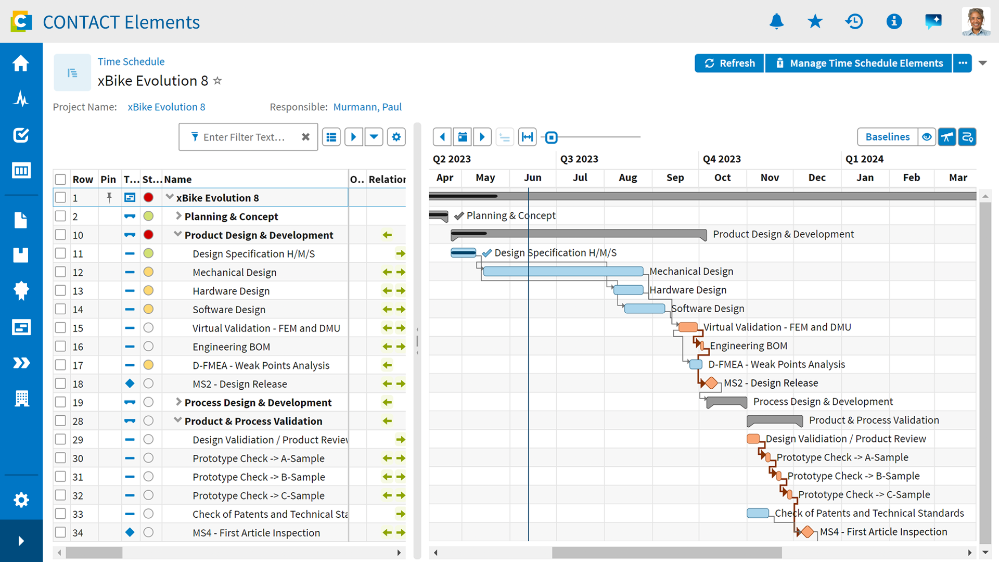
Task: Check row 12 Mechanical Design
Action: pyautogui.click(x=60, y=272)
